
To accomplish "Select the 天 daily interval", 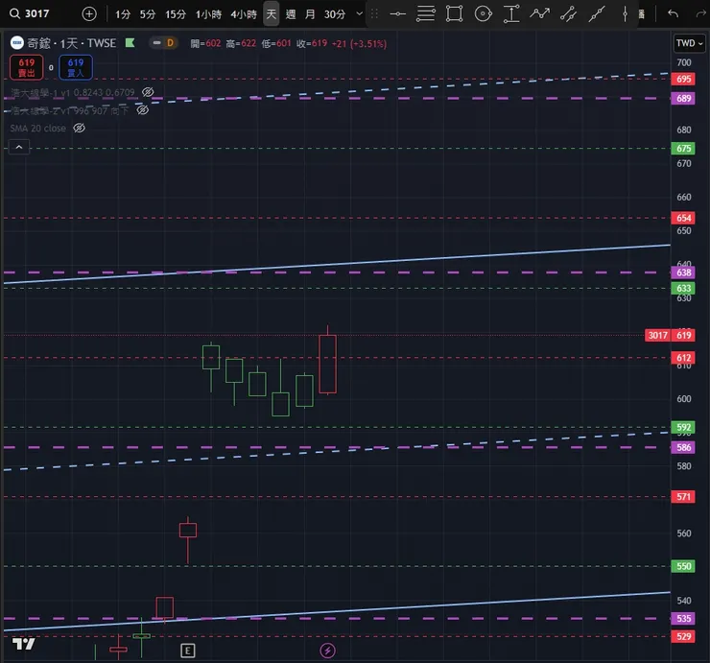I will (x=272, y=14).
